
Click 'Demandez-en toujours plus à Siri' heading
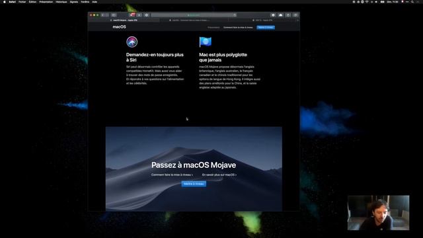[x=155, y=58]
